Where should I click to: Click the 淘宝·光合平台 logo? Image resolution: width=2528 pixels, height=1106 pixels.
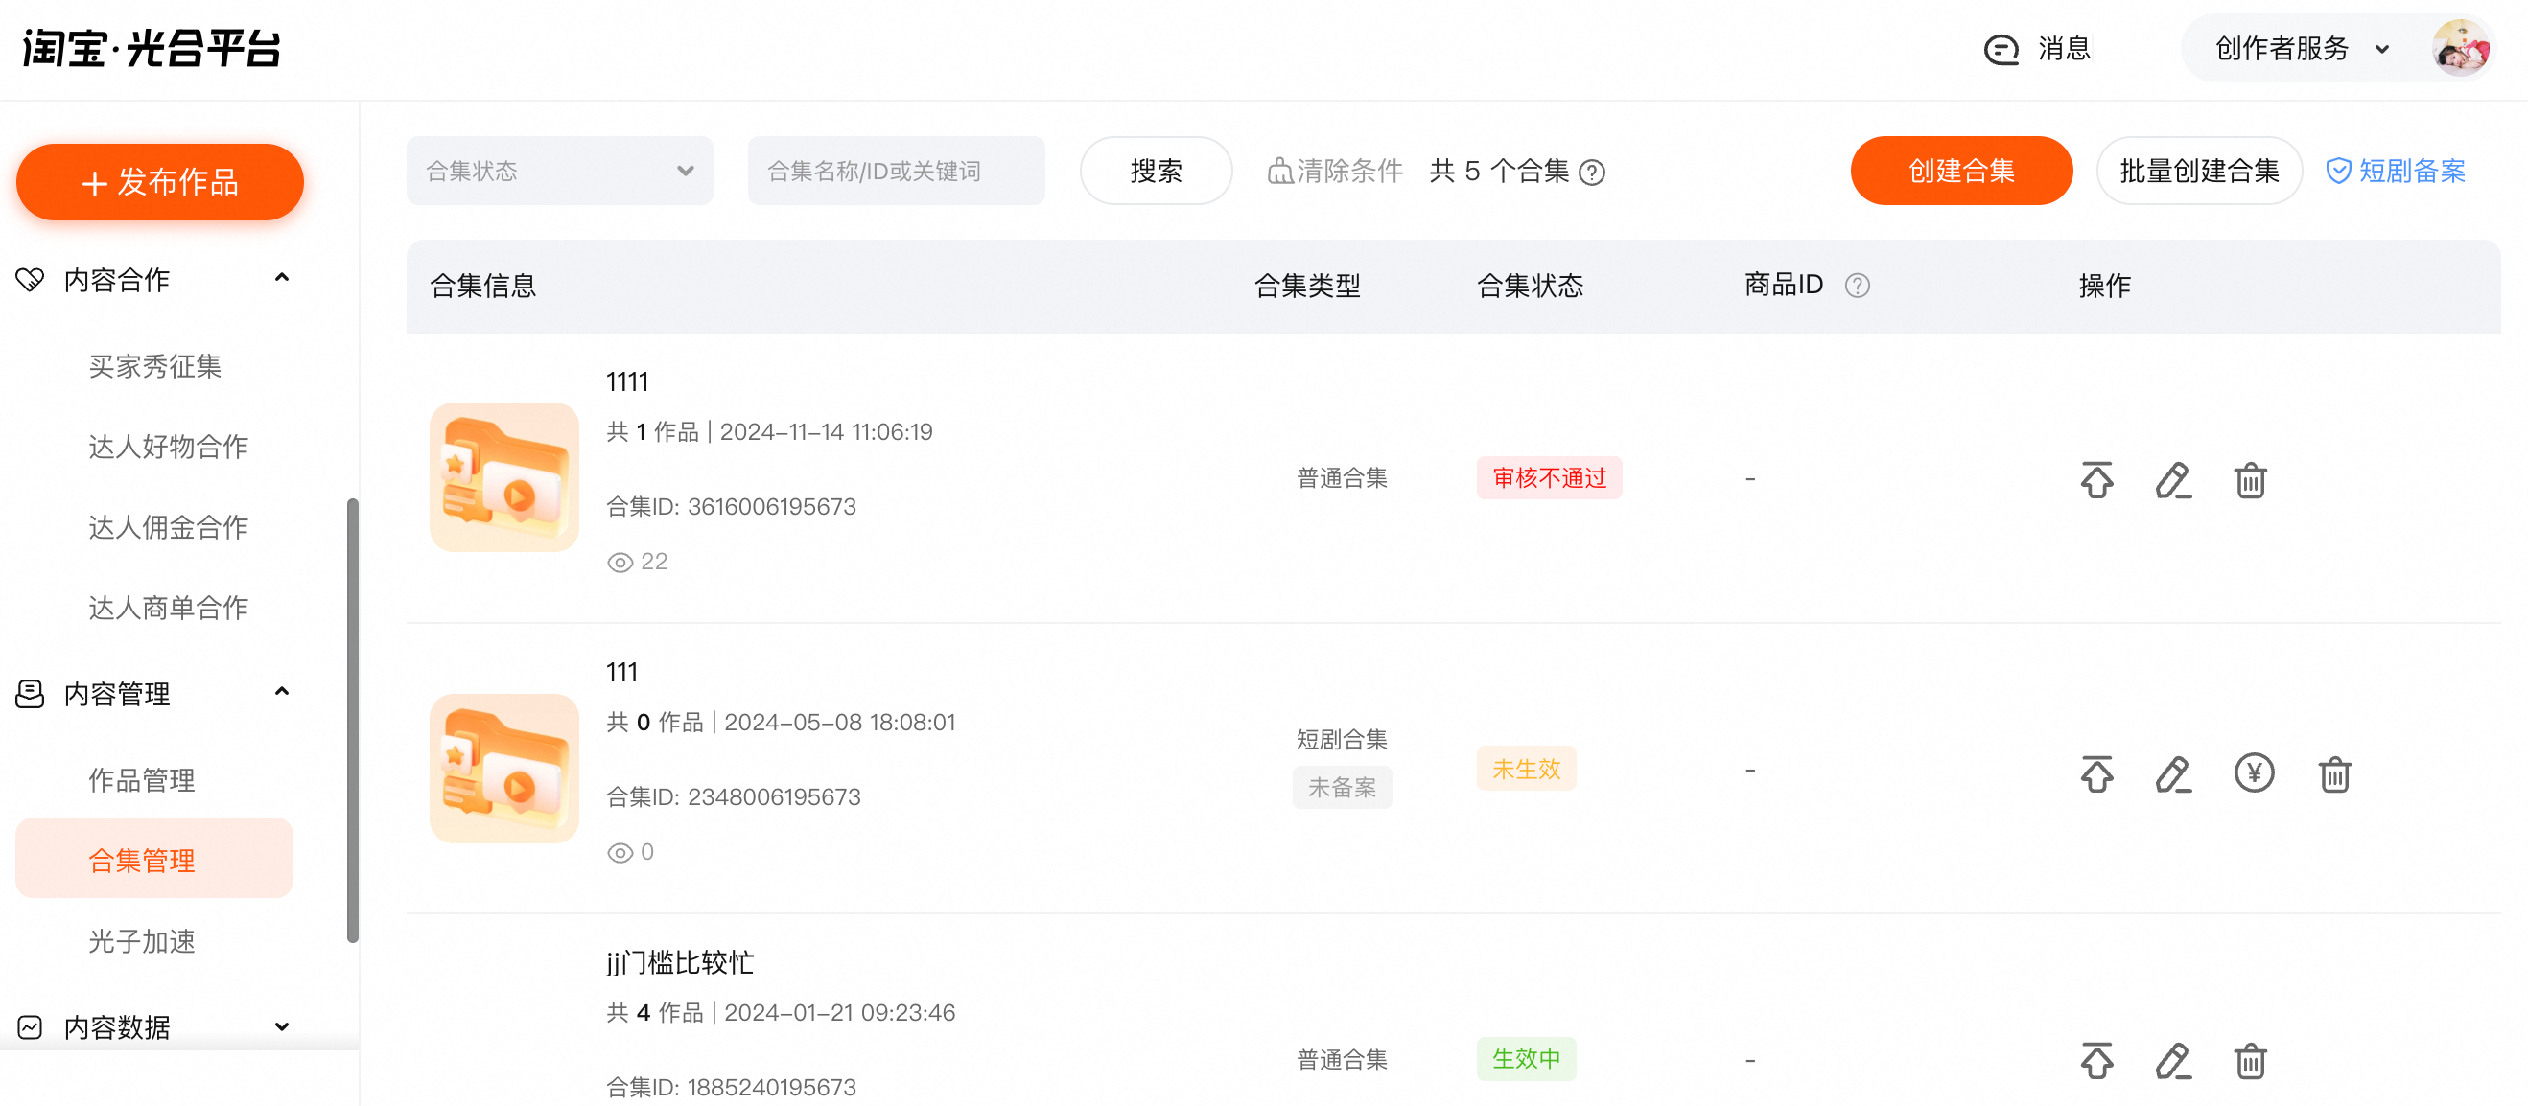pyautogui.click(x=152, y=47)
